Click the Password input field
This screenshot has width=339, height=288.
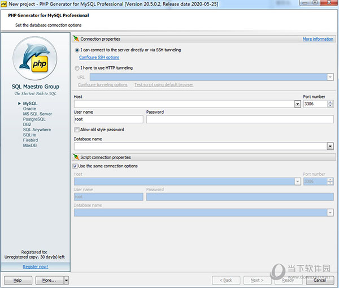(x=240, y=119)
